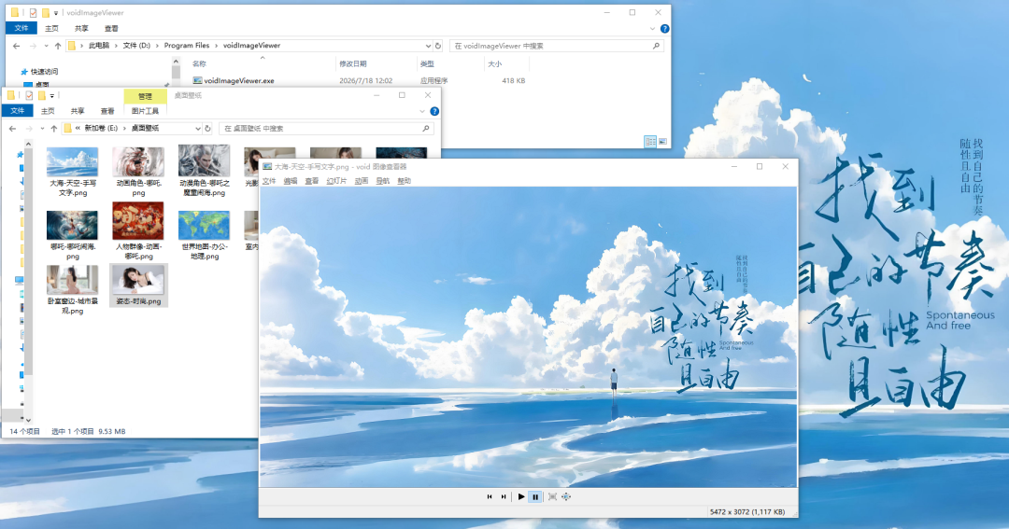Image resolution: width=1009 pixels, height=529 pixels.
Task: Click search magnifier icon in 桌面壁纸 window
Action: pos(425,129)
